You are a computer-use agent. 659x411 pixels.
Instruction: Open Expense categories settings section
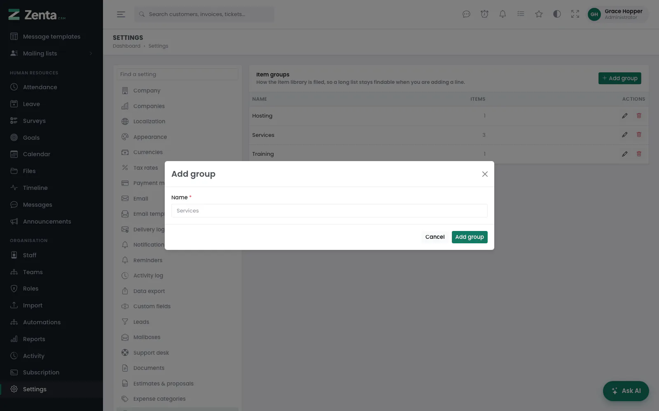[x=178, y=399]
